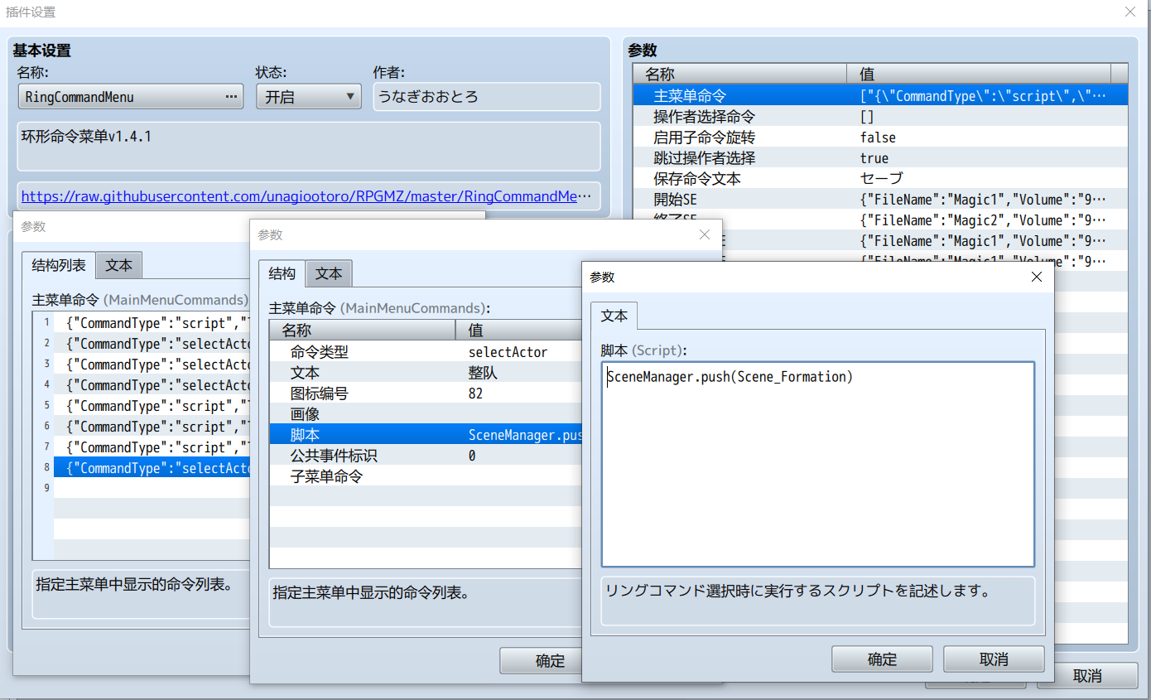Select 操作者选择命令 parameter row

click(880, 117)
